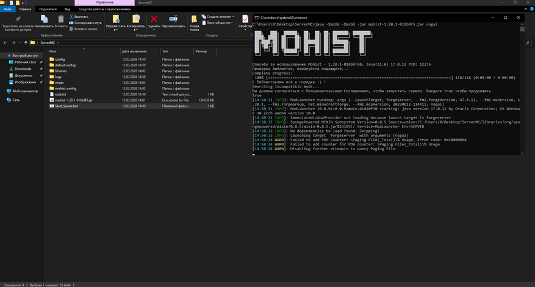
Task: Click '138 639 КБ' size cell
Action: pyautogui.click(x=206, y=100)
